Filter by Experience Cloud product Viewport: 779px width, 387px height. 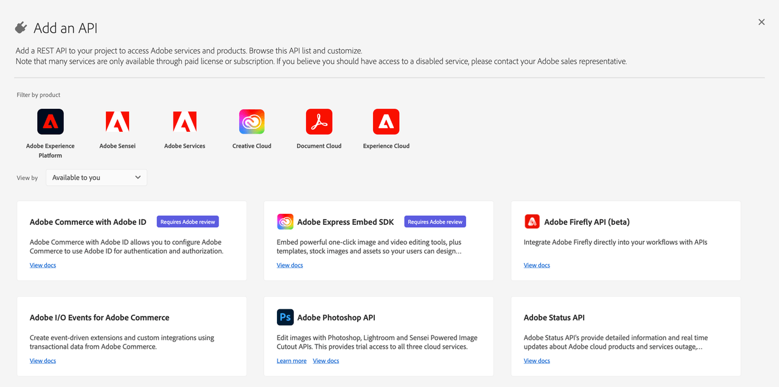coord(386,122)
